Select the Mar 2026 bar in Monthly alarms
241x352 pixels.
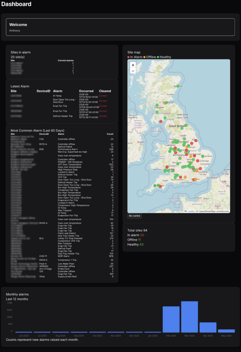(x=189, y=317)
